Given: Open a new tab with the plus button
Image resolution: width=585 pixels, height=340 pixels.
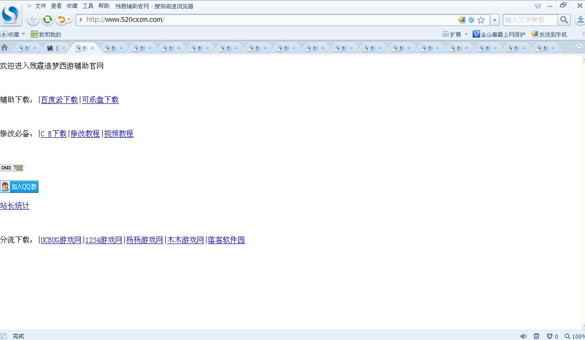Looking at the screenshot, I should [579, 48].
